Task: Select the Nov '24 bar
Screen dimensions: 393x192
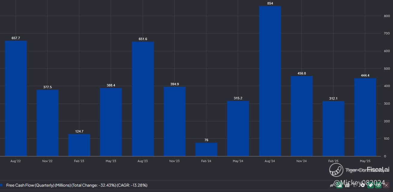Action: pyautogui.click(x=302, y=116)
